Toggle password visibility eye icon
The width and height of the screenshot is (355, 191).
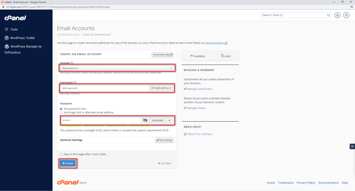[x=145, y=120]
